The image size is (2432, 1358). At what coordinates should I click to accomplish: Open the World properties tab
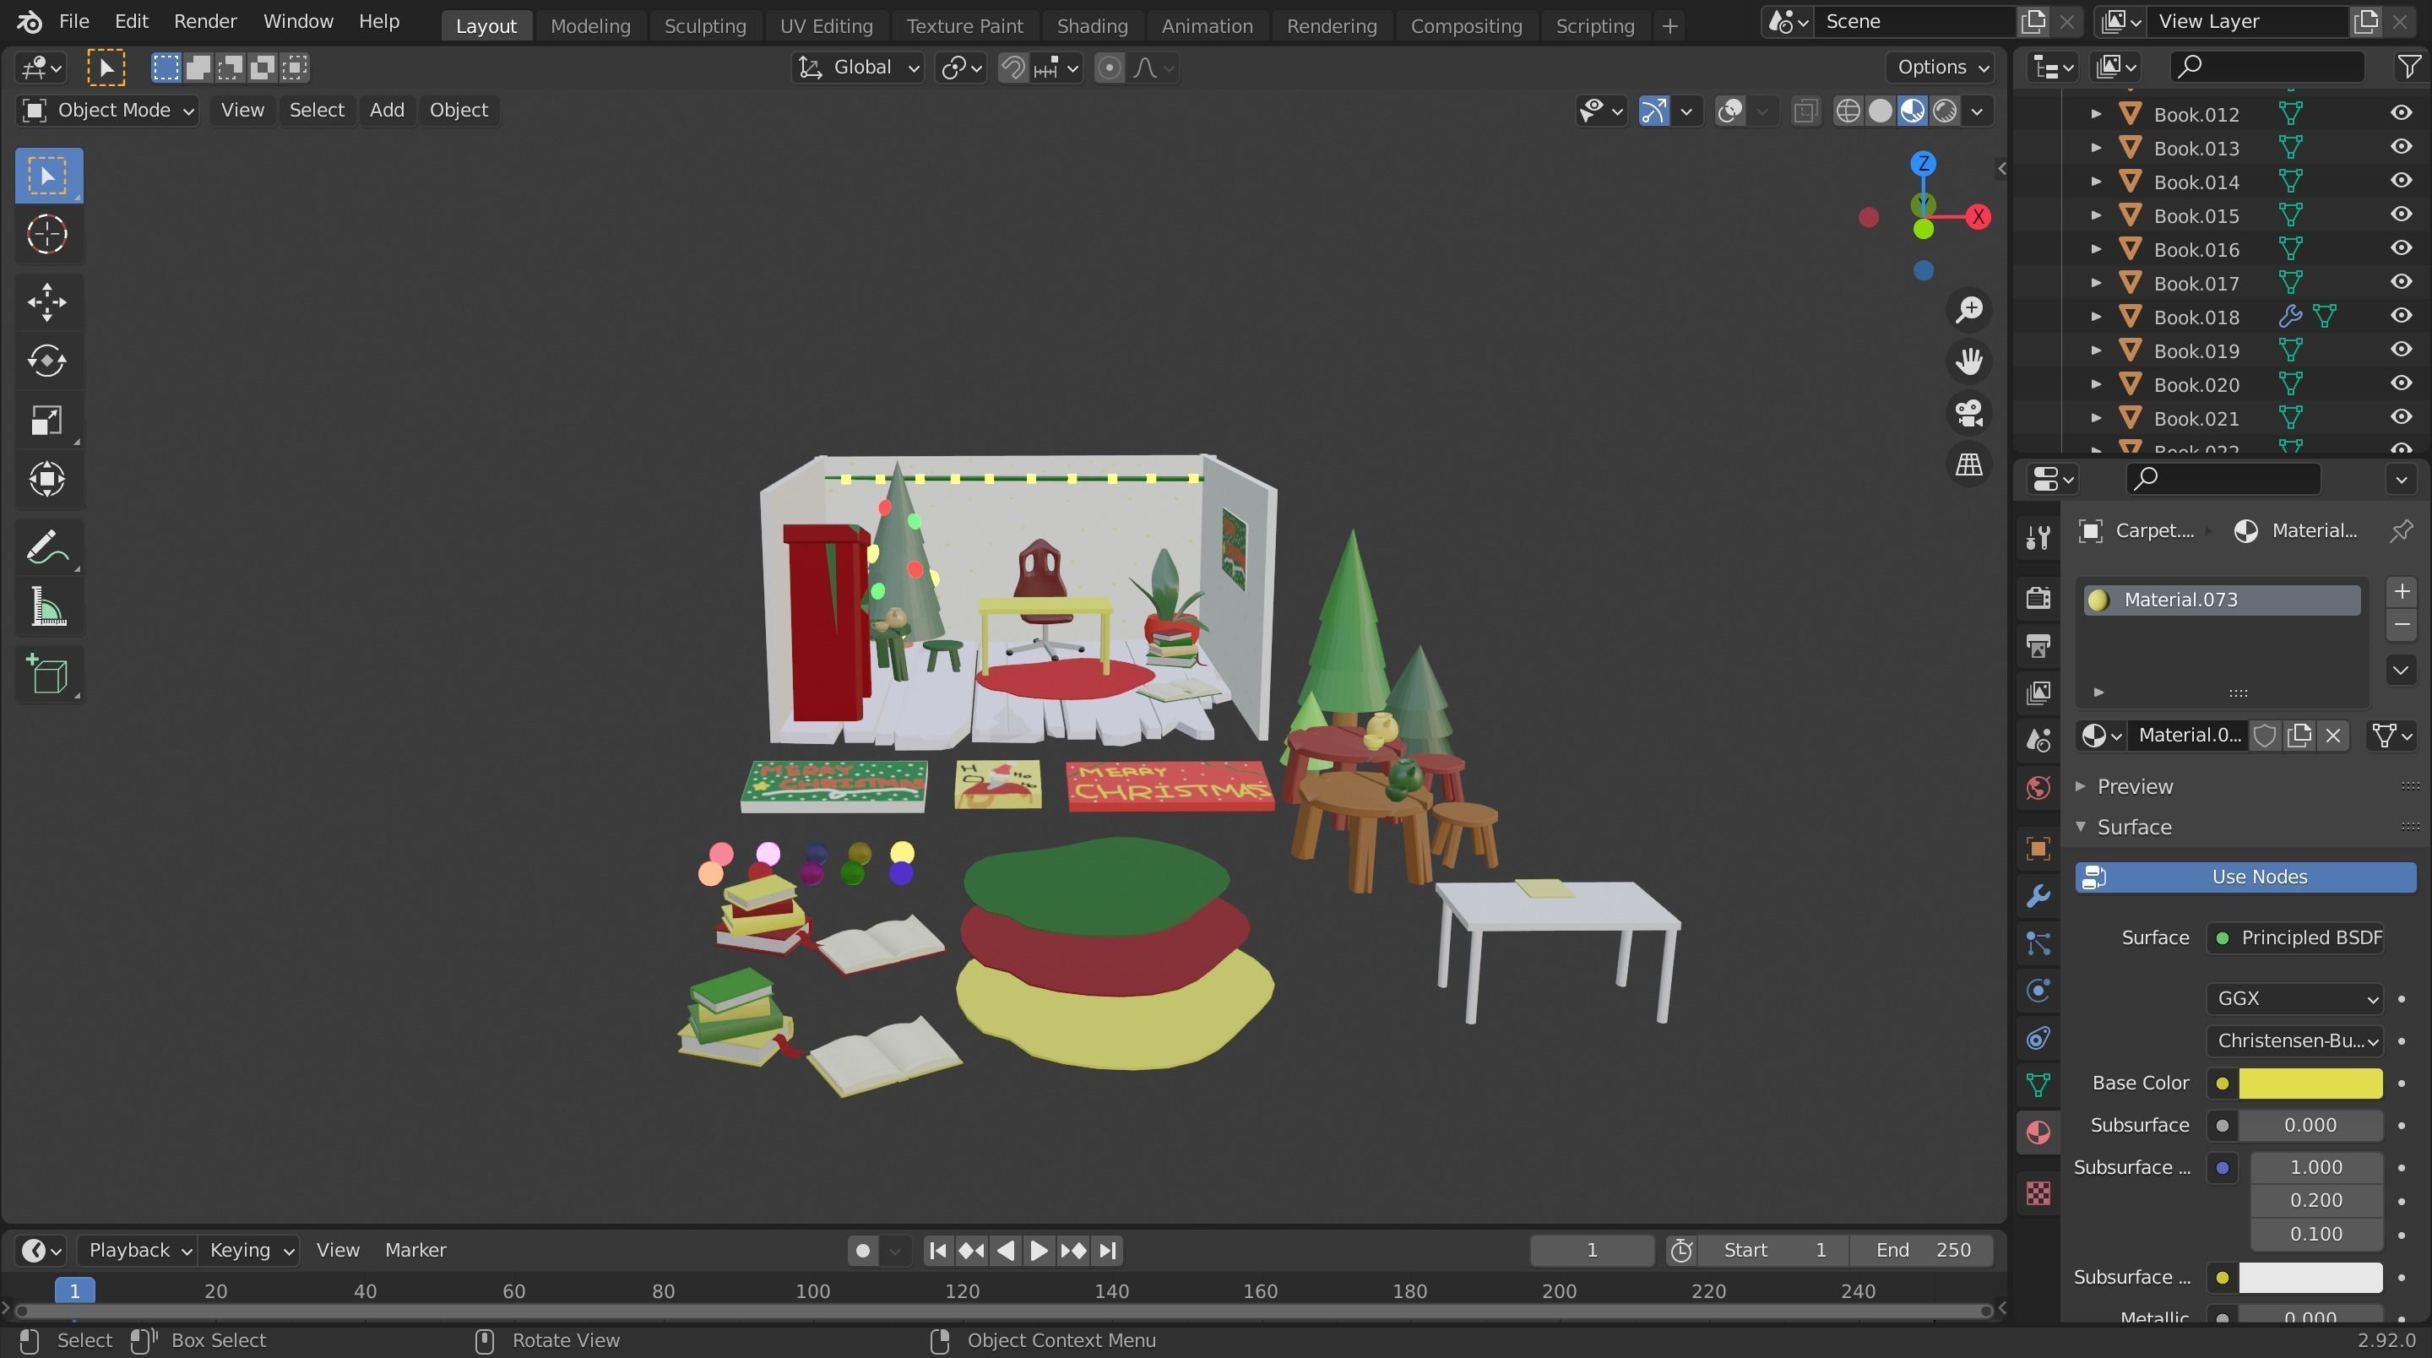pos(2038,788)
